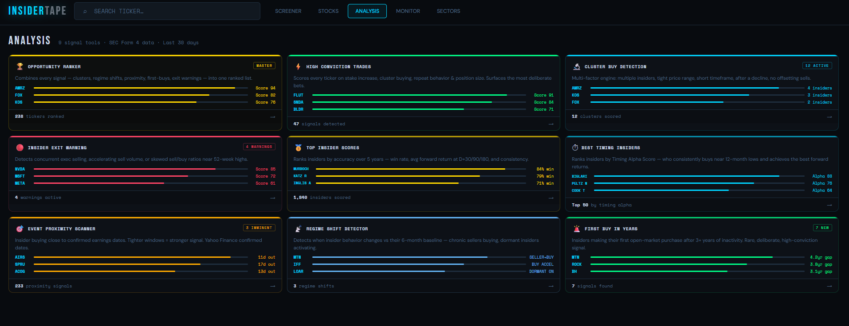This screenshot has width=849, height=326.
Task: Click the target icon for Event Proximity Scanner
Action: pos(20,229)
